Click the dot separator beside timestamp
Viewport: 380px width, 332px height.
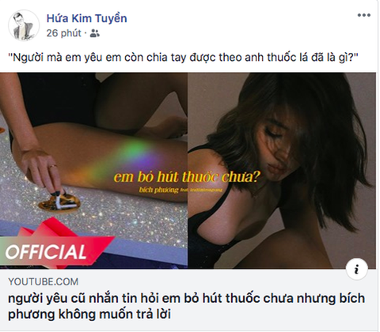(x=85, y=33)
